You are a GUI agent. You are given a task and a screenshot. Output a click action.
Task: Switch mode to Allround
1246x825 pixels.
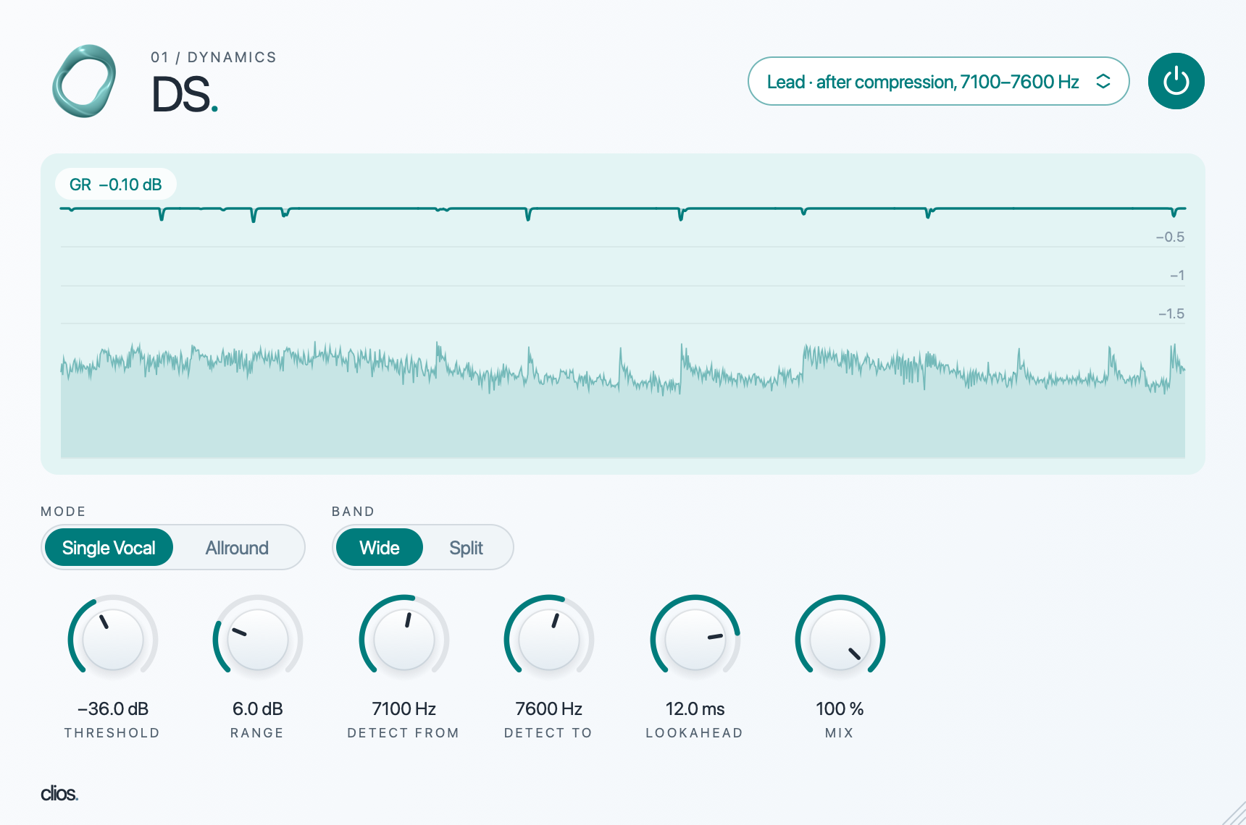tap(237, 547)
